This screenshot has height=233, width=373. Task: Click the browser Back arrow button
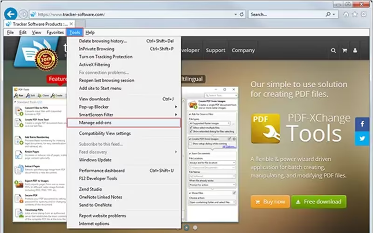point(10,14)
